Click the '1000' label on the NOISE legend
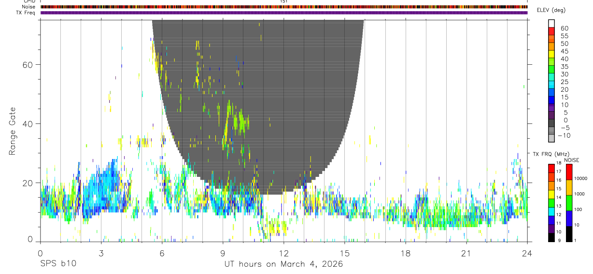The height and width of the screenshot is (274, 593). click(x=579, y=194)
